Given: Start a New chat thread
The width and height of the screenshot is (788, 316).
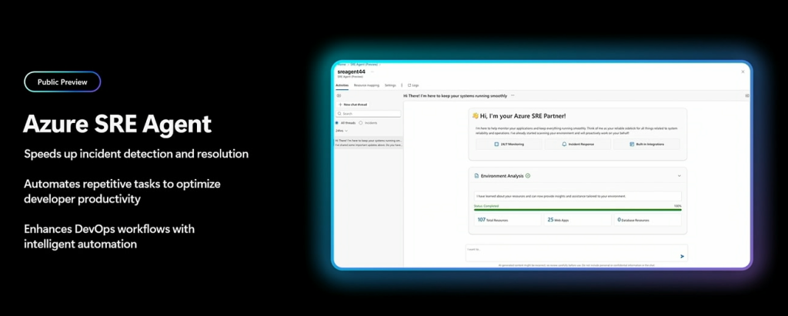Looking at the screenshot, I should click(352, 105).
